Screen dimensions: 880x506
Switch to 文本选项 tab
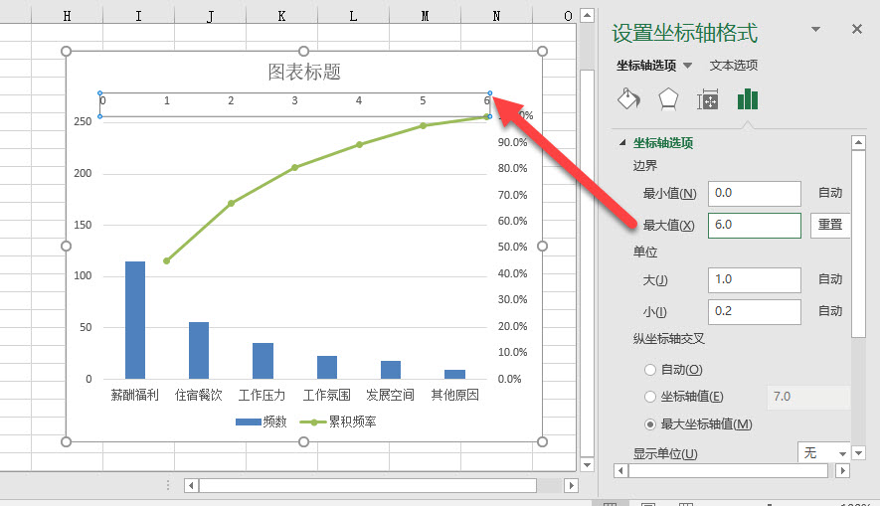tap(734, 65)
